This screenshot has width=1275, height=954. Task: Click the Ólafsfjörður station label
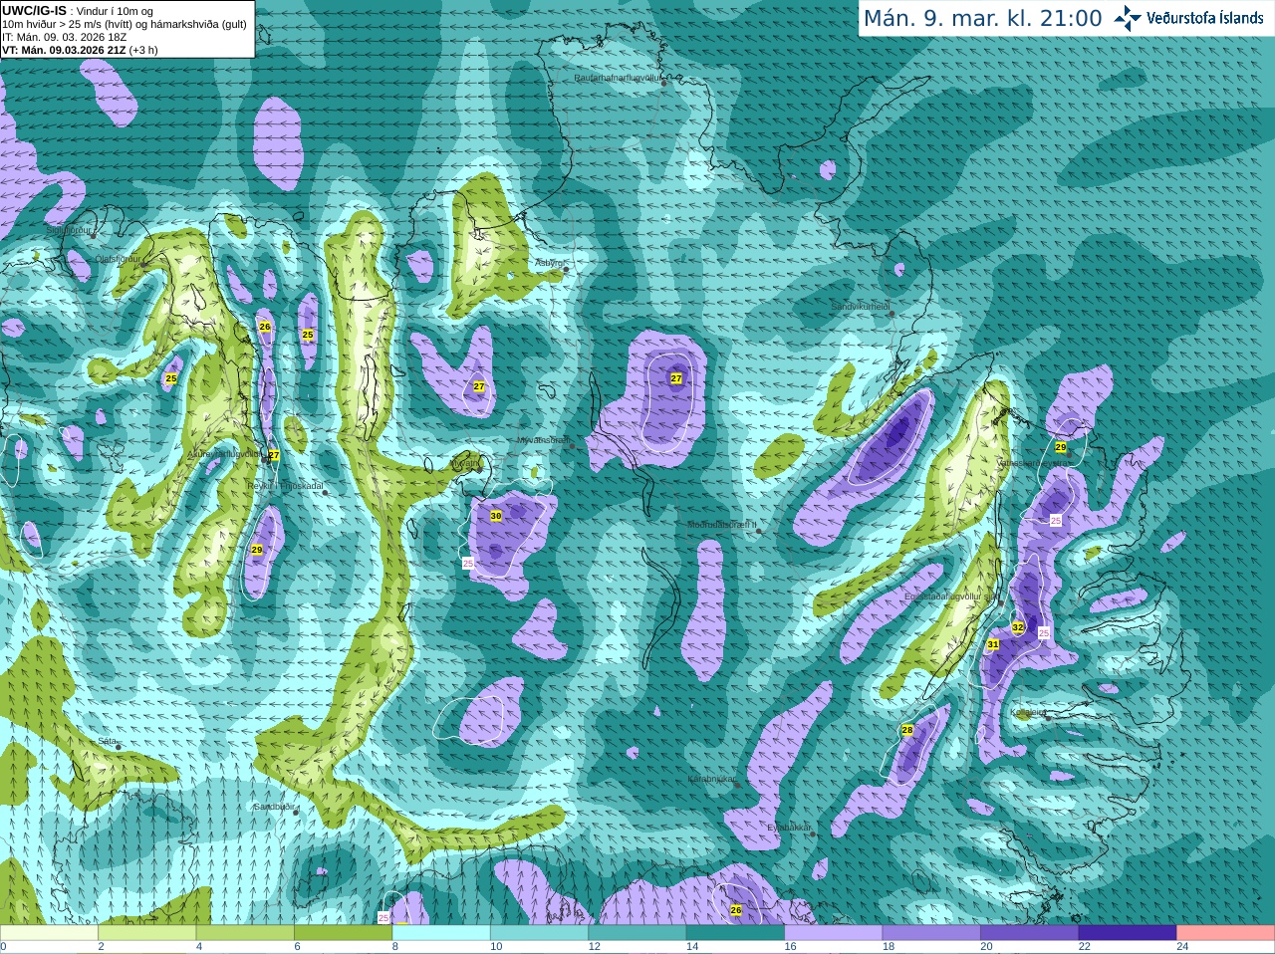(x=118, y=259)
